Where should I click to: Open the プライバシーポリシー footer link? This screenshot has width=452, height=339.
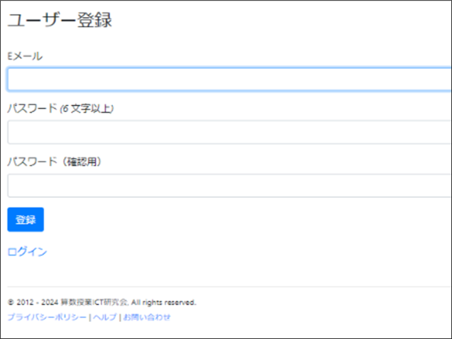(x=47, y=317)
